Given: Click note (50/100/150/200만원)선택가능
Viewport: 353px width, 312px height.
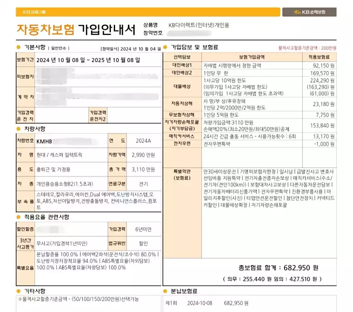Looking at the screenshot, I should point(105,300).
